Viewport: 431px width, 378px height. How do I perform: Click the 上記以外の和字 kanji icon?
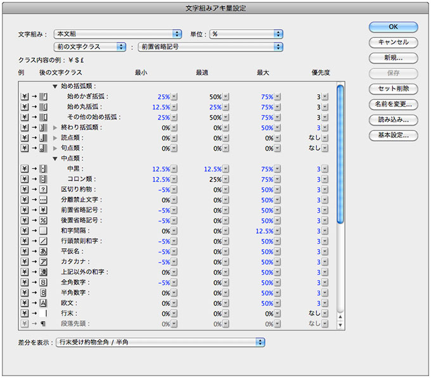pyautogui.click(x=43, y=272)
